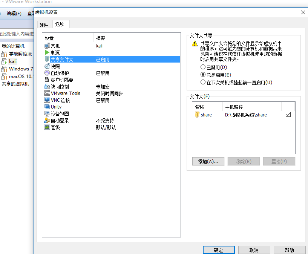Click the 摘要 column header

[136, 38]
